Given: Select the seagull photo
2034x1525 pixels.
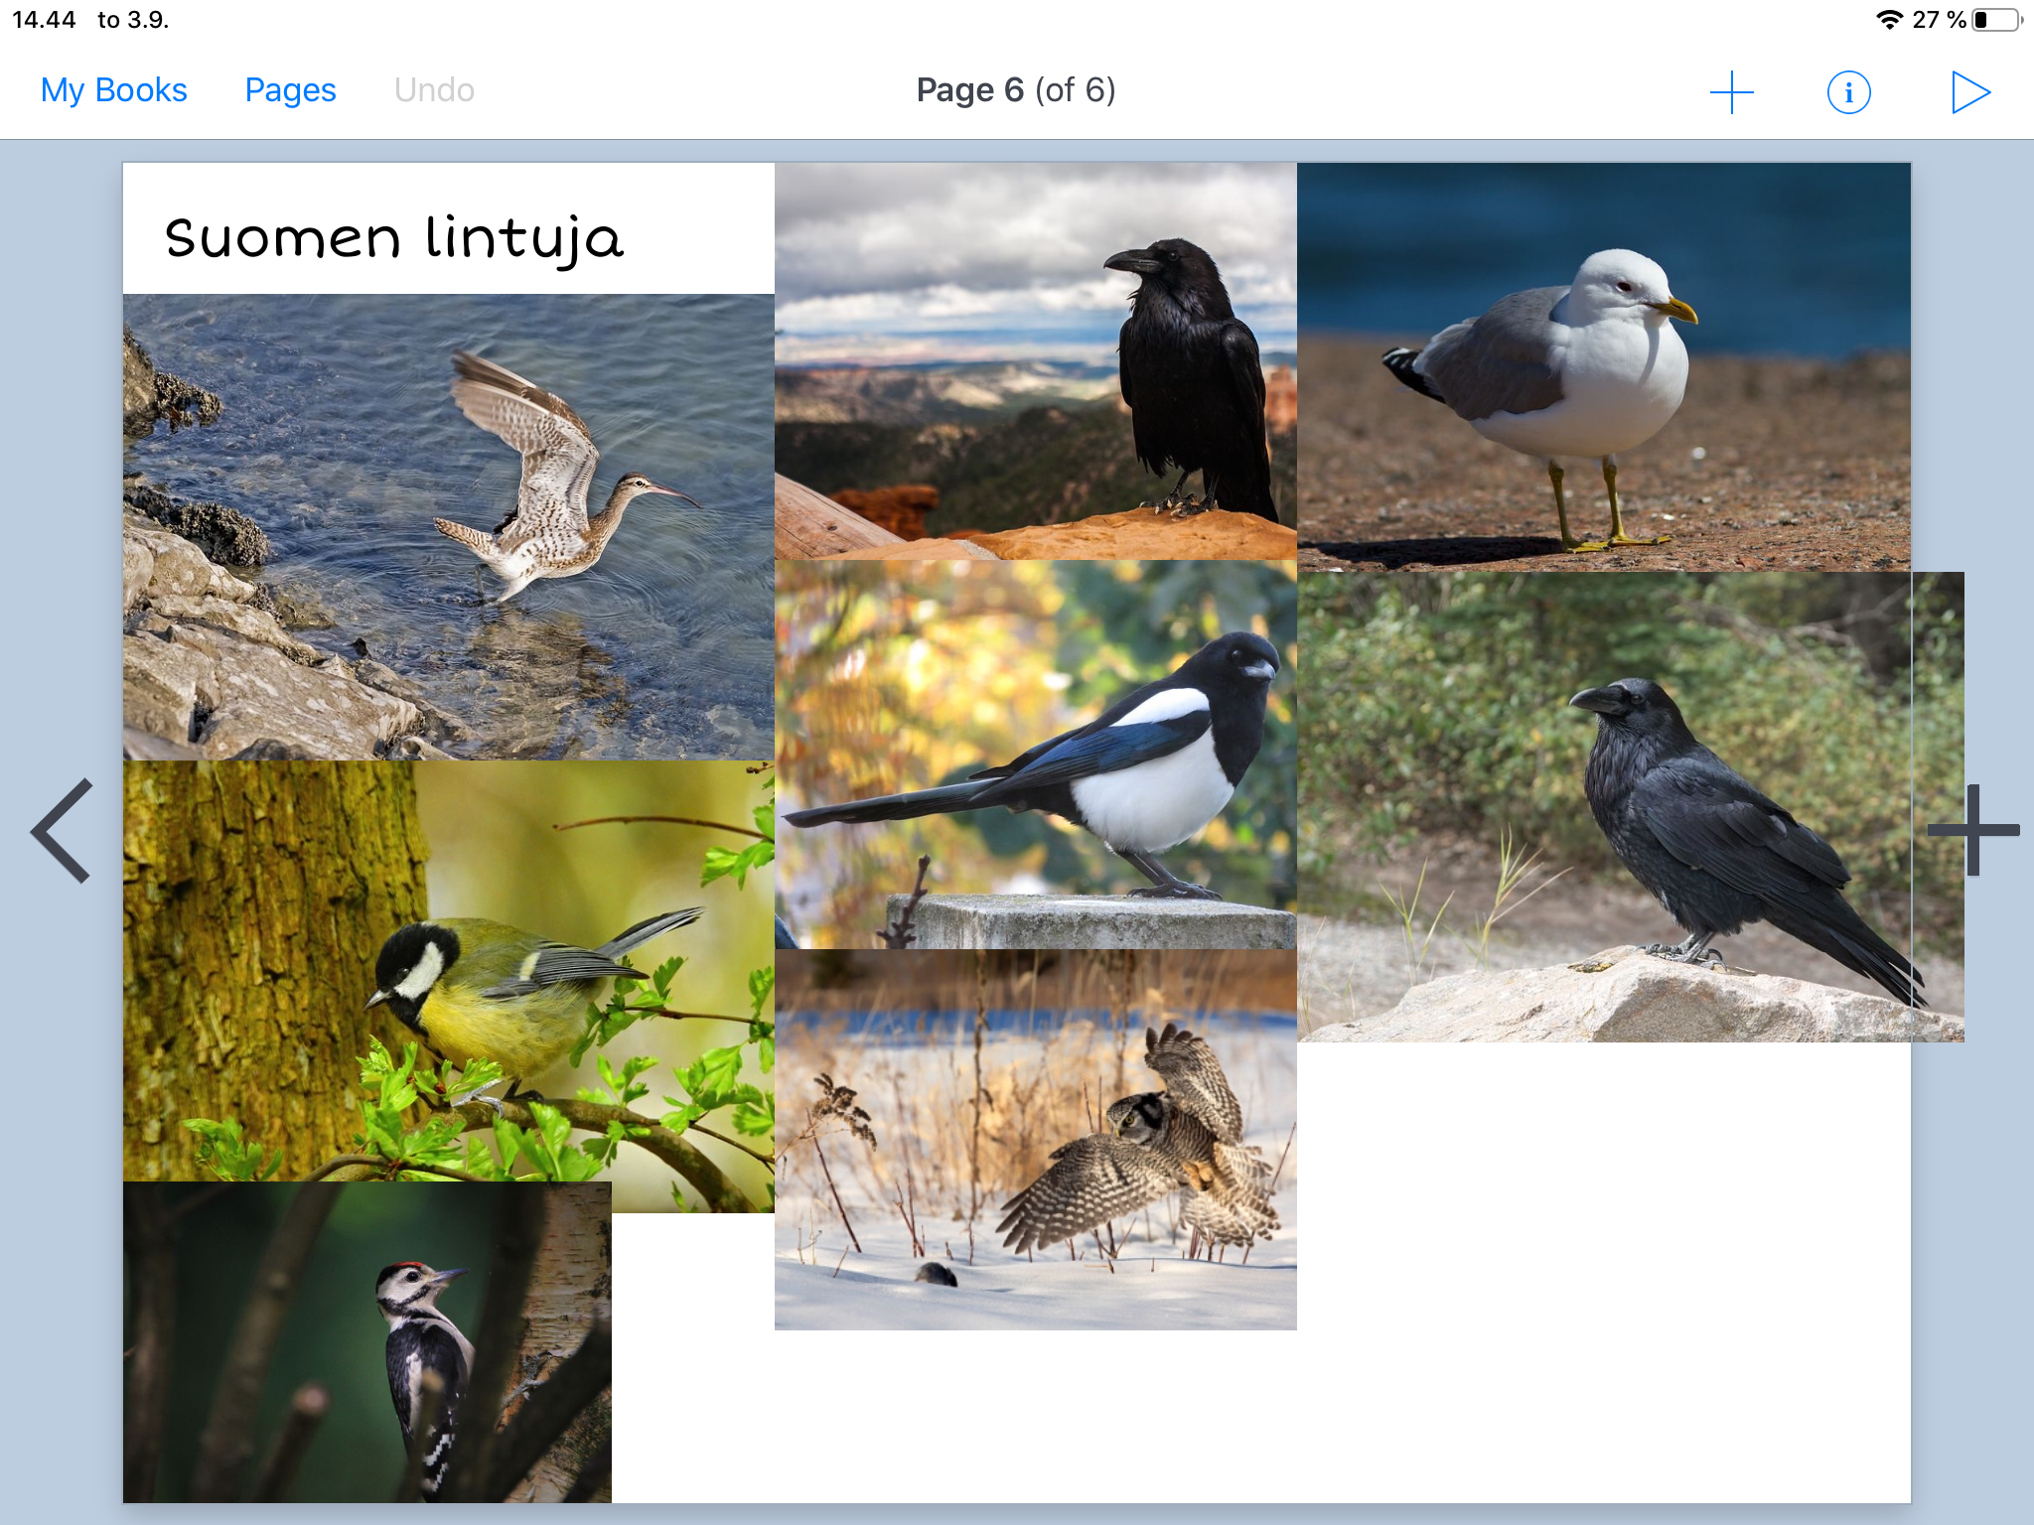Looking at the screenshot, I should [1603, 367].
